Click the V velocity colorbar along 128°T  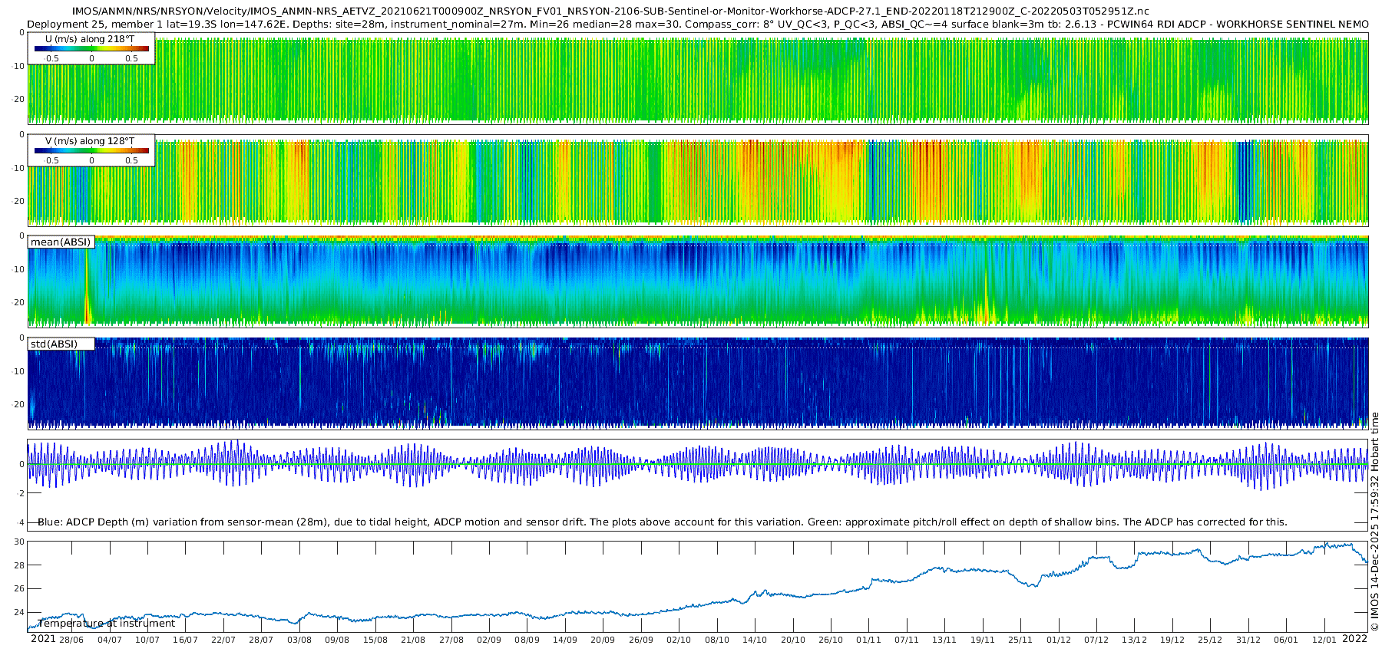[91, 151]
